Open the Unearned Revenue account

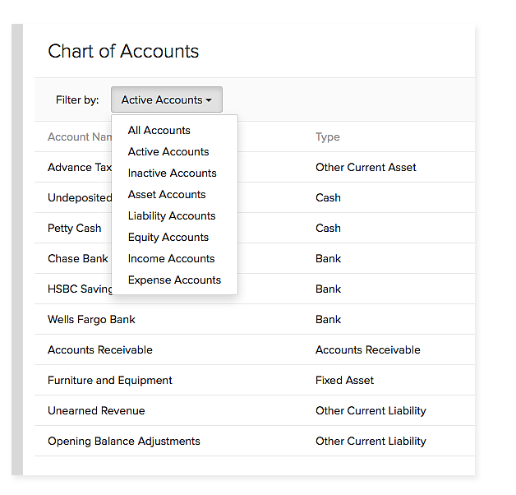[x=96, y=410]
